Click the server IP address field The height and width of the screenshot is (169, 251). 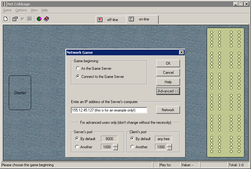tap(109, 110)
